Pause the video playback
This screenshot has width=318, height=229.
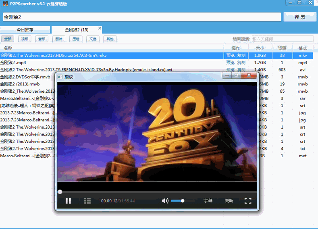pyautogui.click(x=68, y=201)
